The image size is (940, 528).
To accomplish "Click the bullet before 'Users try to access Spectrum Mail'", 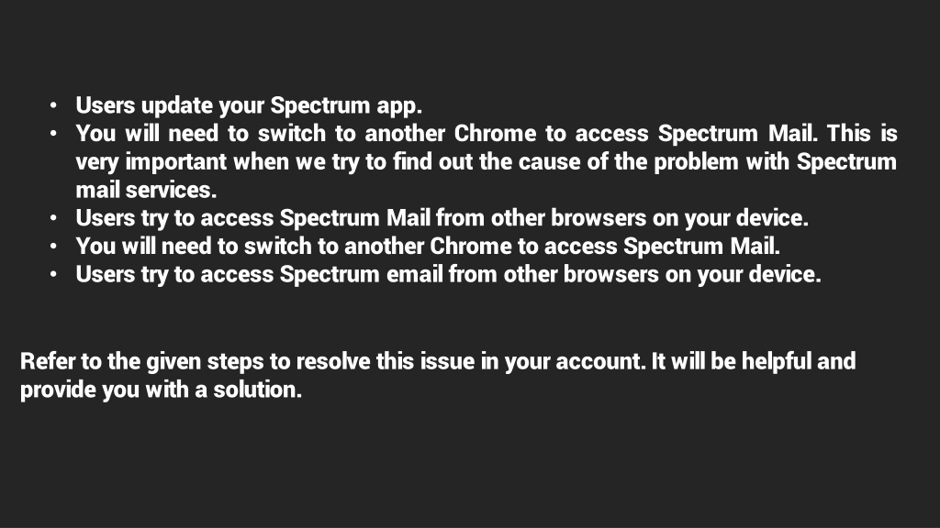I will 53,218.
